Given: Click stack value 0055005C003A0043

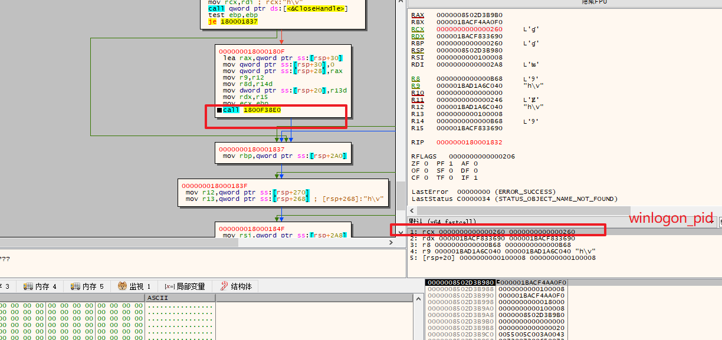Looking at the screenshot, I should coord(531,334).
